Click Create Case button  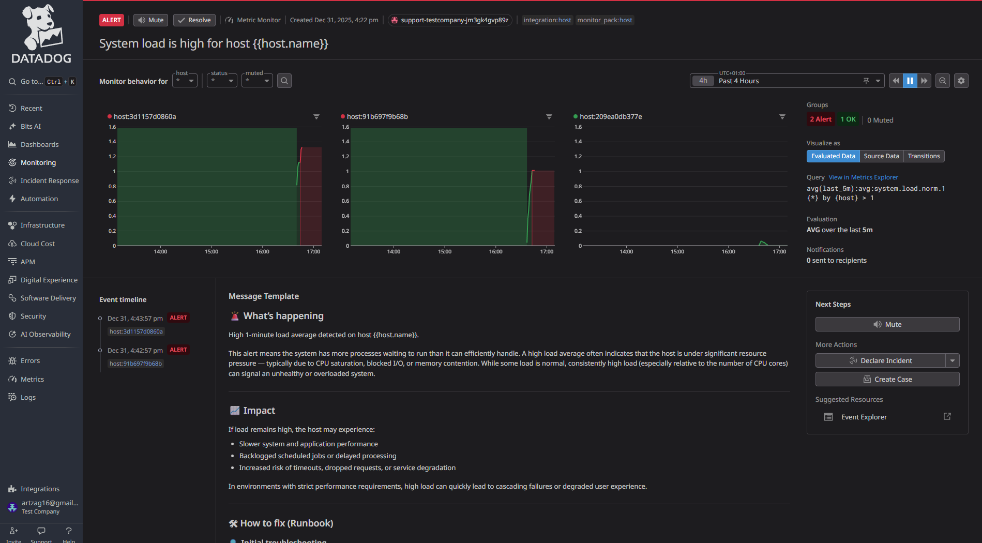[x=887, y=379]
